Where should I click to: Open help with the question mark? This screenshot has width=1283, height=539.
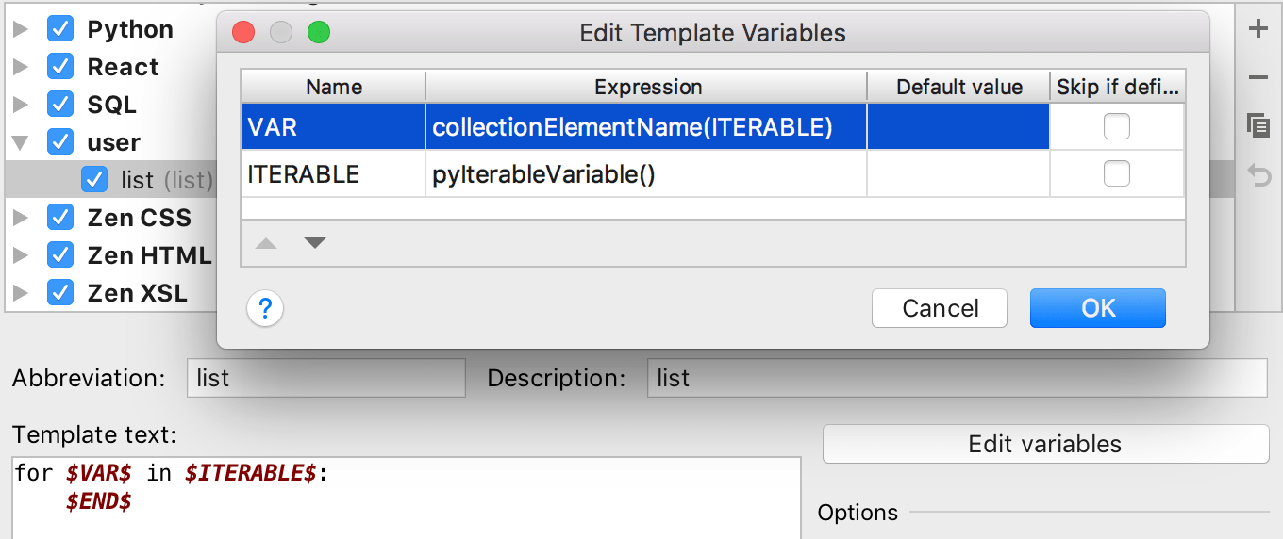pos(265,308)
